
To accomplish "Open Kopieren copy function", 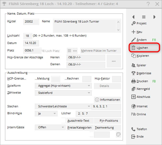I will (x=134, y=56).
